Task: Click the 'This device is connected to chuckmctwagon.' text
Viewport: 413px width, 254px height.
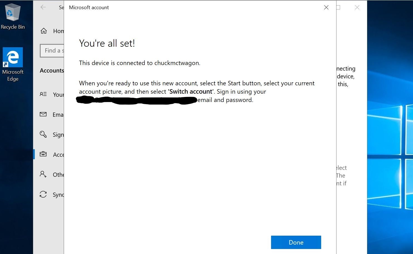Action: pyautogui.click(x=140, y=63)
